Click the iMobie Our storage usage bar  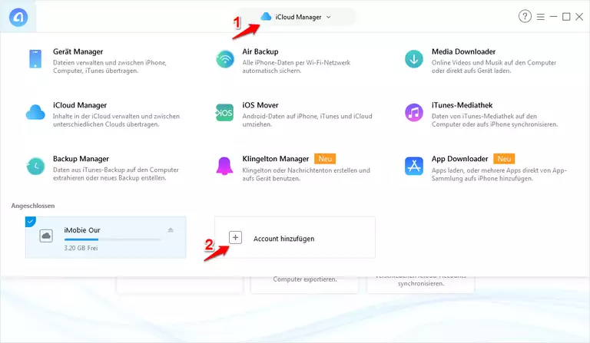112,240
